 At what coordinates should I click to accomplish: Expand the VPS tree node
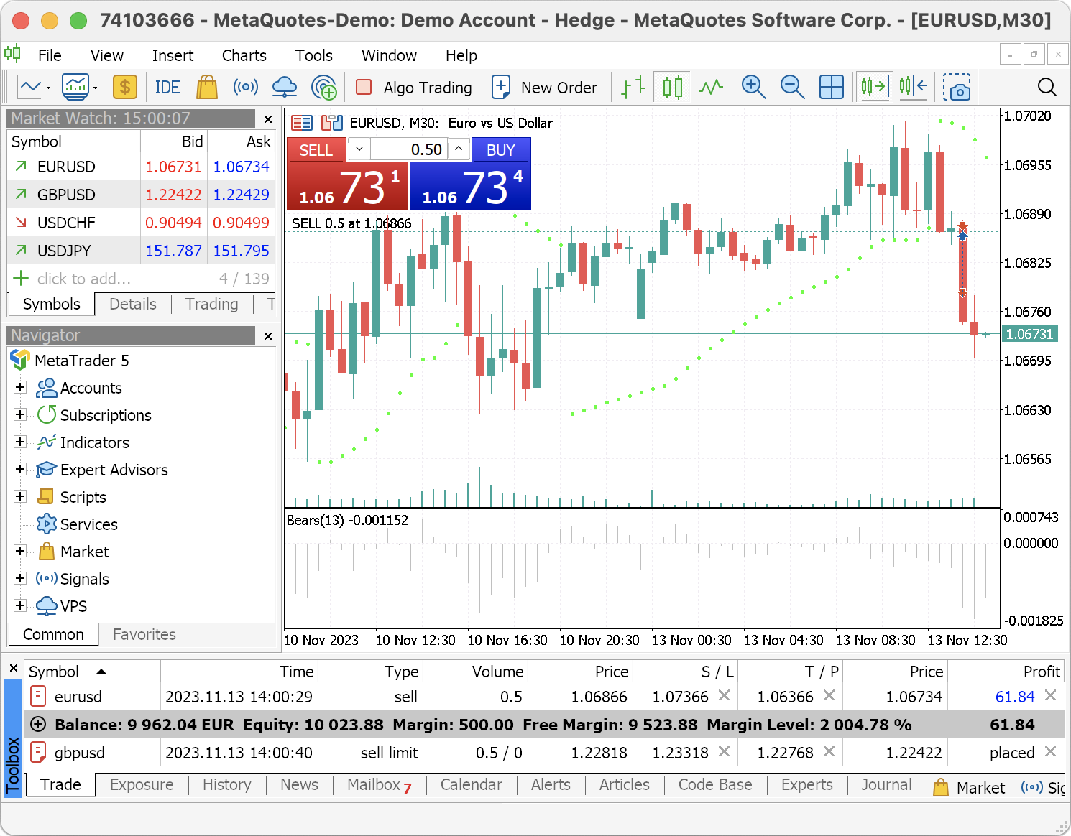(20, 605)
